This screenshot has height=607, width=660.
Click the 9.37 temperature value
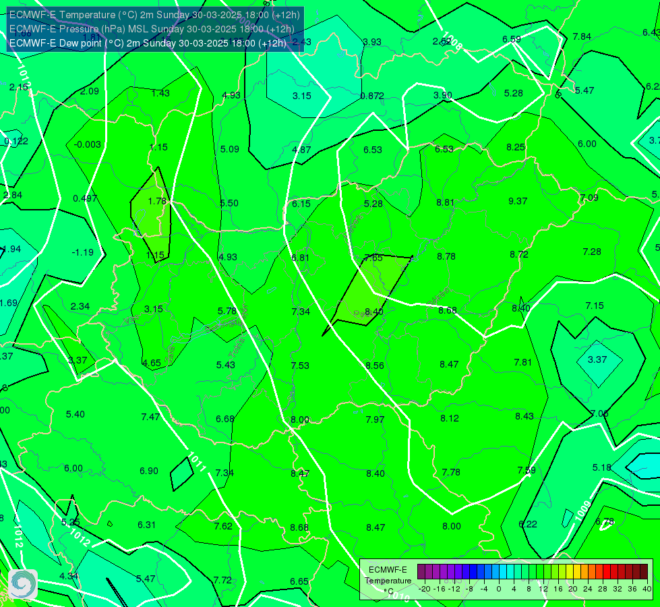click(518, 201)
